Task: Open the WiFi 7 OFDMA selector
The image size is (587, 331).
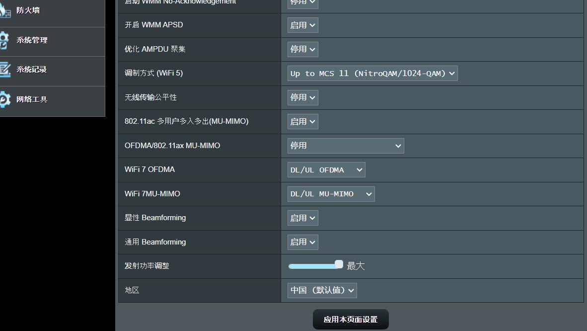Action: pos(326,169)
